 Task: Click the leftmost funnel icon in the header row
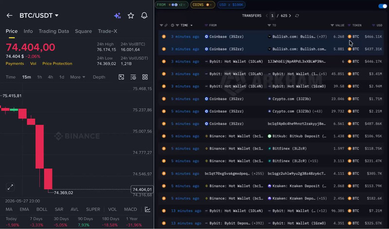coord(161,25)
